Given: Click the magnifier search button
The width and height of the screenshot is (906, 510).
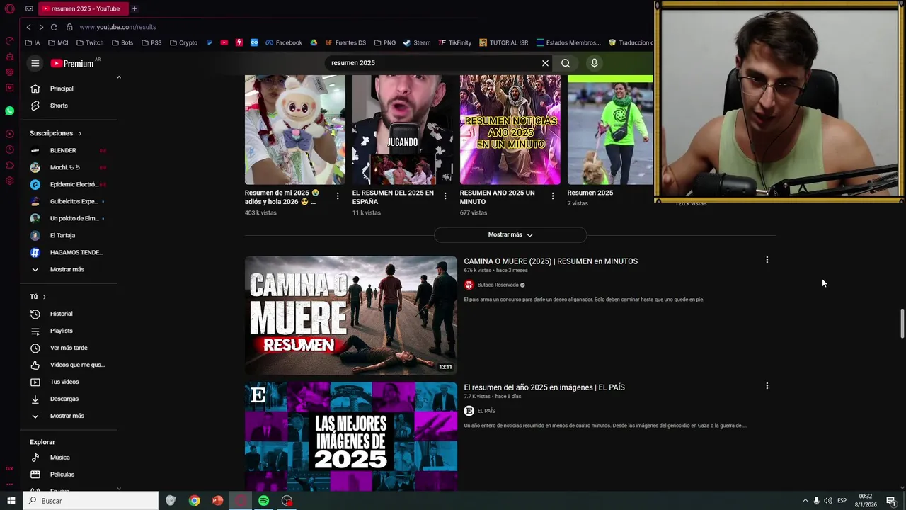Looking at the screenshot, I should tap(566, 63).
